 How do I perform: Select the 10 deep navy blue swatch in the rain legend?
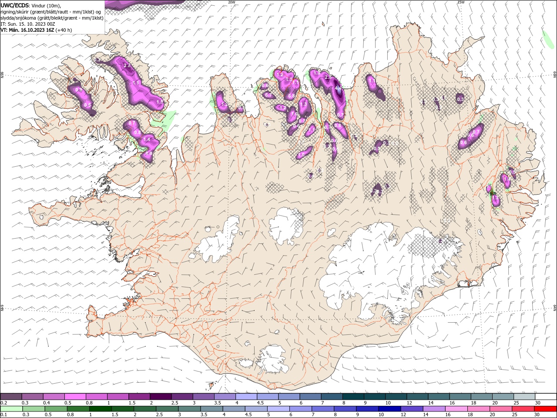tap(389, 409)
